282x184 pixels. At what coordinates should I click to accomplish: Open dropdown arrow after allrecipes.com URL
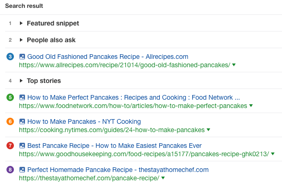pos(234,65)
